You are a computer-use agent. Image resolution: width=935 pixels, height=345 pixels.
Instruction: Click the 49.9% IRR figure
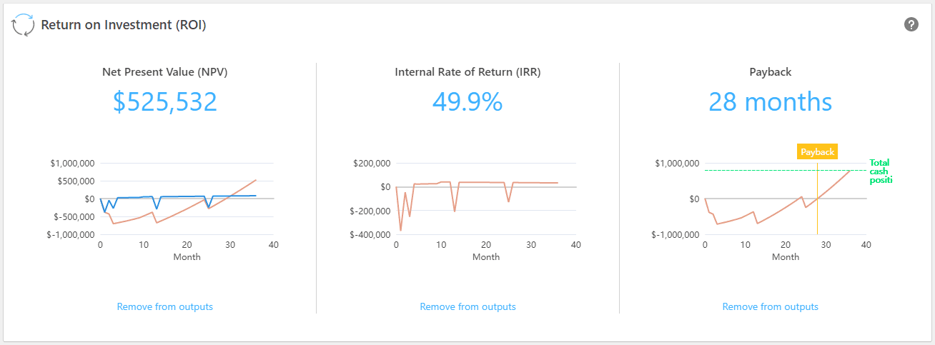pyautogui.click(x=467, y=102)
